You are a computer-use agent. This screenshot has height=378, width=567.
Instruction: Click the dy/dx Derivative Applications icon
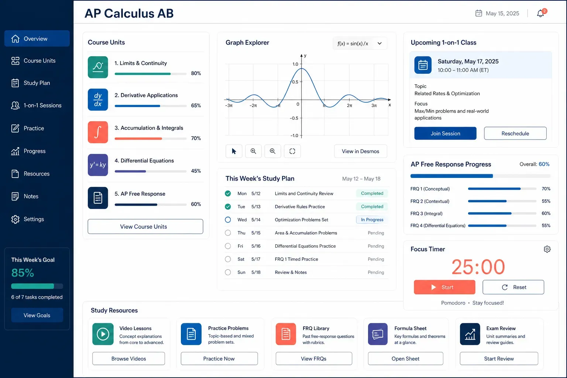[98, 100]
